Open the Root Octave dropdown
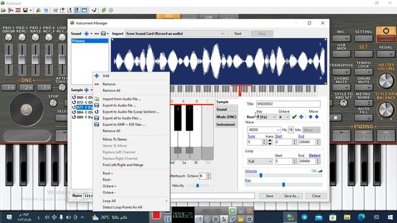The width and height of the screenshot is (397, 223). 284,117
